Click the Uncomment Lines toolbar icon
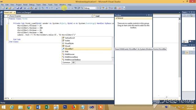Image resolution: width=196 pixels, height=110 pixels. [x=43, y=8]
